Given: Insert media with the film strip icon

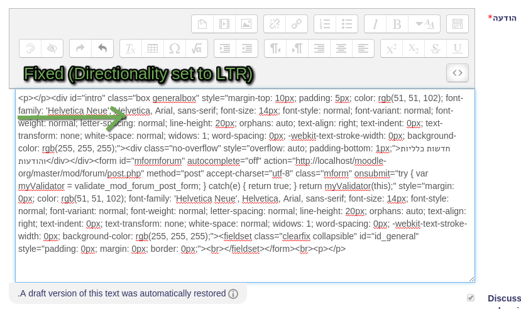Looking at the screenshot, I should pos(224,24).
